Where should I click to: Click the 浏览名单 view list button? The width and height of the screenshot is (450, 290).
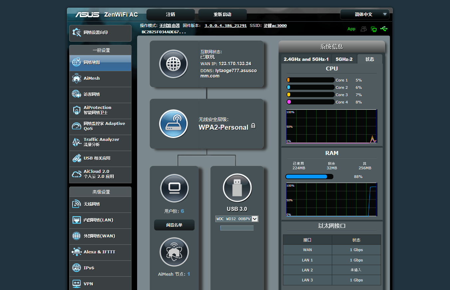tap(174, 225)
